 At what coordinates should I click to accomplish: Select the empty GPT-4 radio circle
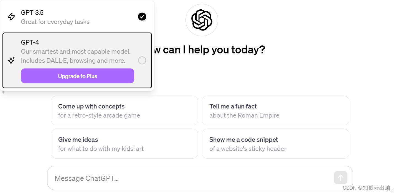(x=142, y=61)
